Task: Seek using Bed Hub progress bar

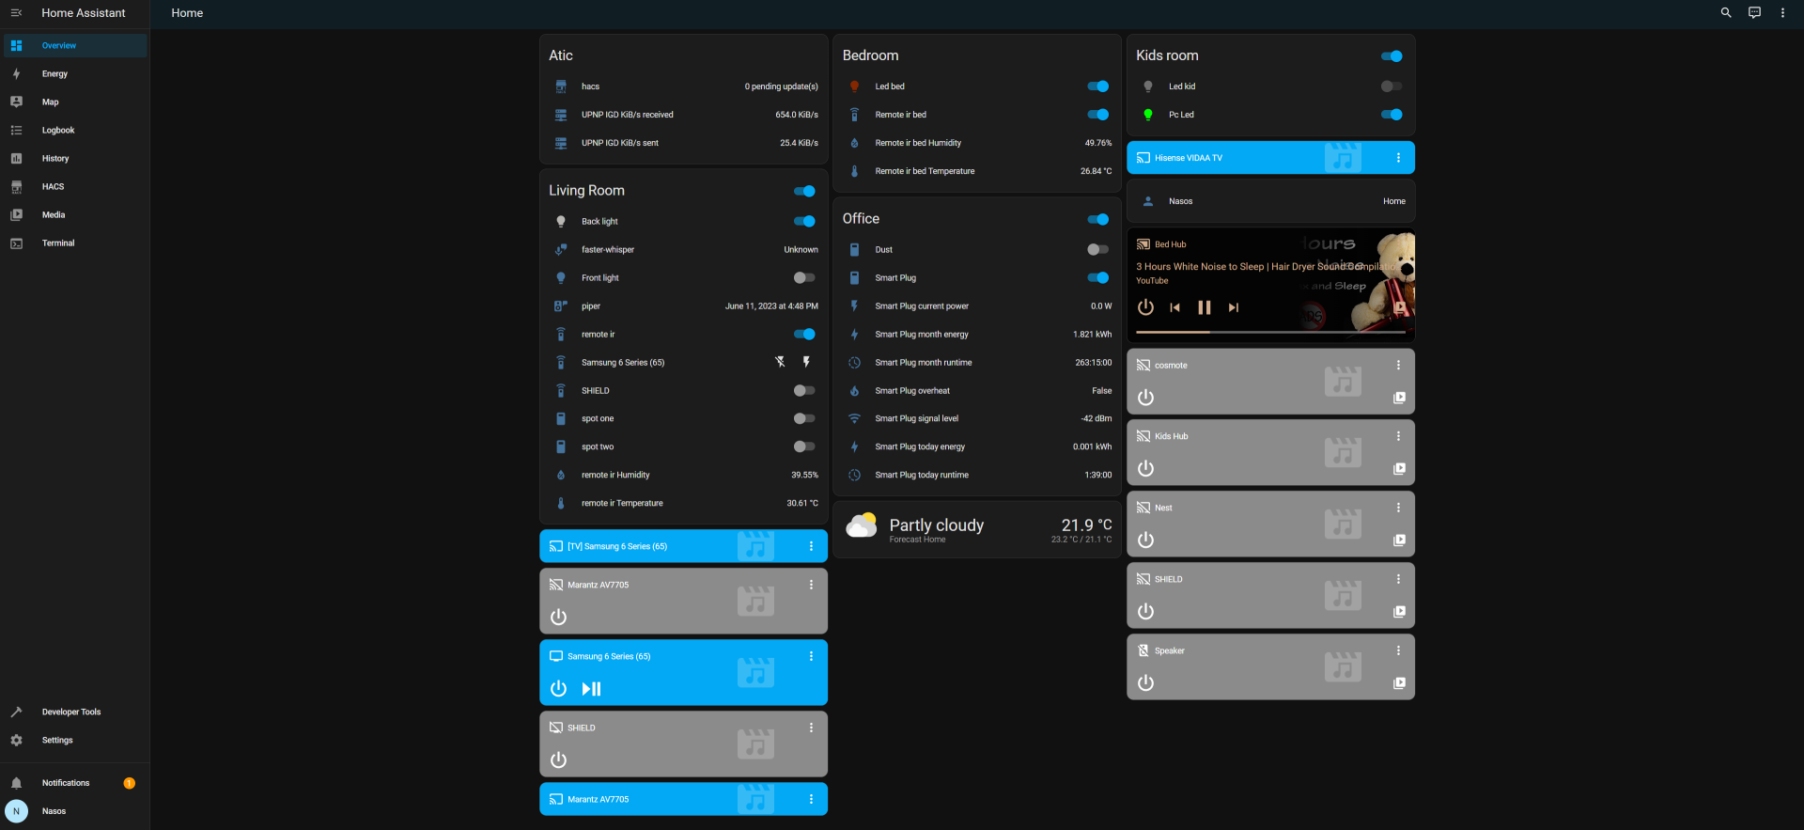Action: 1270,332
